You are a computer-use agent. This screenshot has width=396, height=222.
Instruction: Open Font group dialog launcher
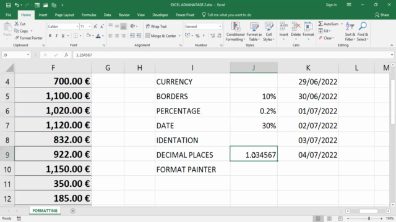click(104, 45)
